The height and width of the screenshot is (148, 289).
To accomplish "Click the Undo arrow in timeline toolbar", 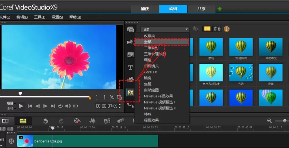I will point(45,121).
